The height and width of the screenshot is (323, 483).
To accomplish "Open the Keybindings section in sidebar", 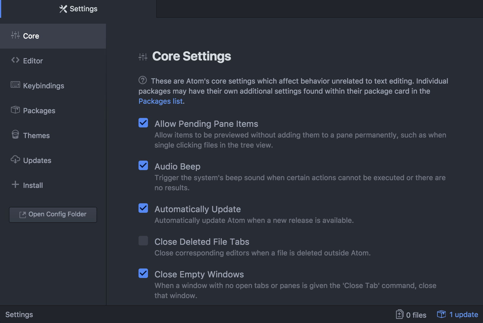I will coord(43,85).
